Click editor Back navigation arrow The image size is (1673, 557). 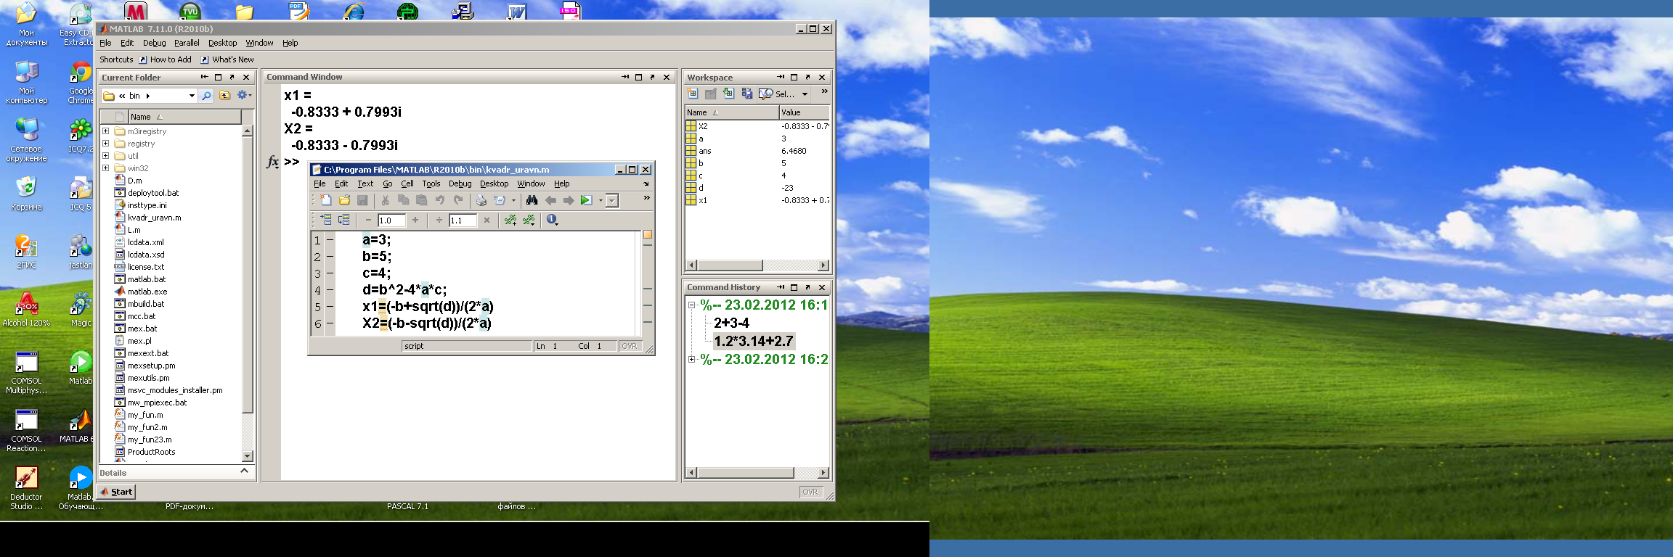(x=550, y=200)
